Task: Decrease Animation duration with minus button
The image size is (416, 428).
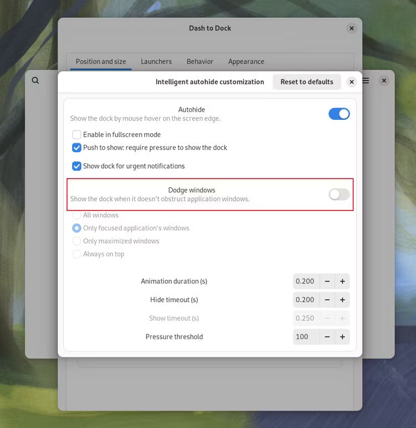Action: click(x=327, y=281)
